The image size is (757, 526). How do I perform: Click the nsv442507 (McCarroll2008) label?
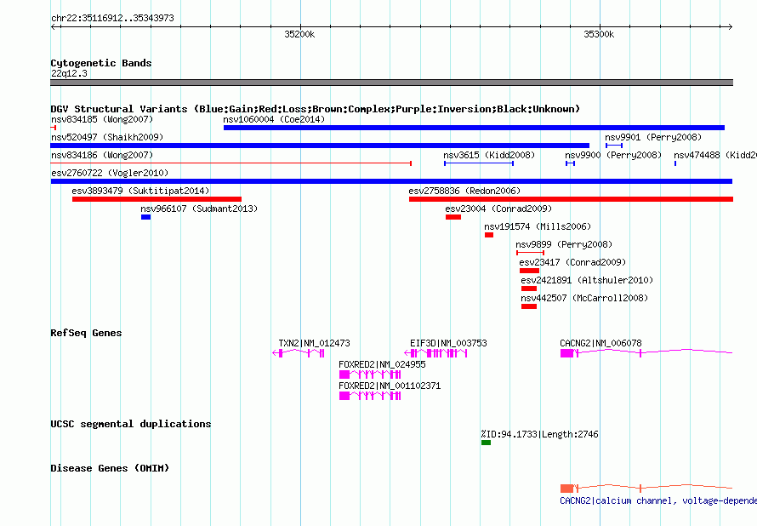pos(584,298)
